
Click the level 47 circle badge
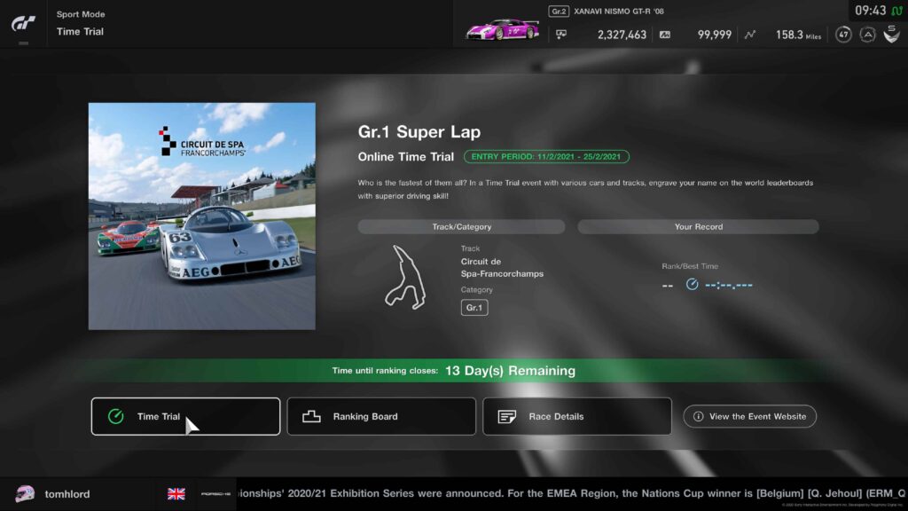pos(843,35)
